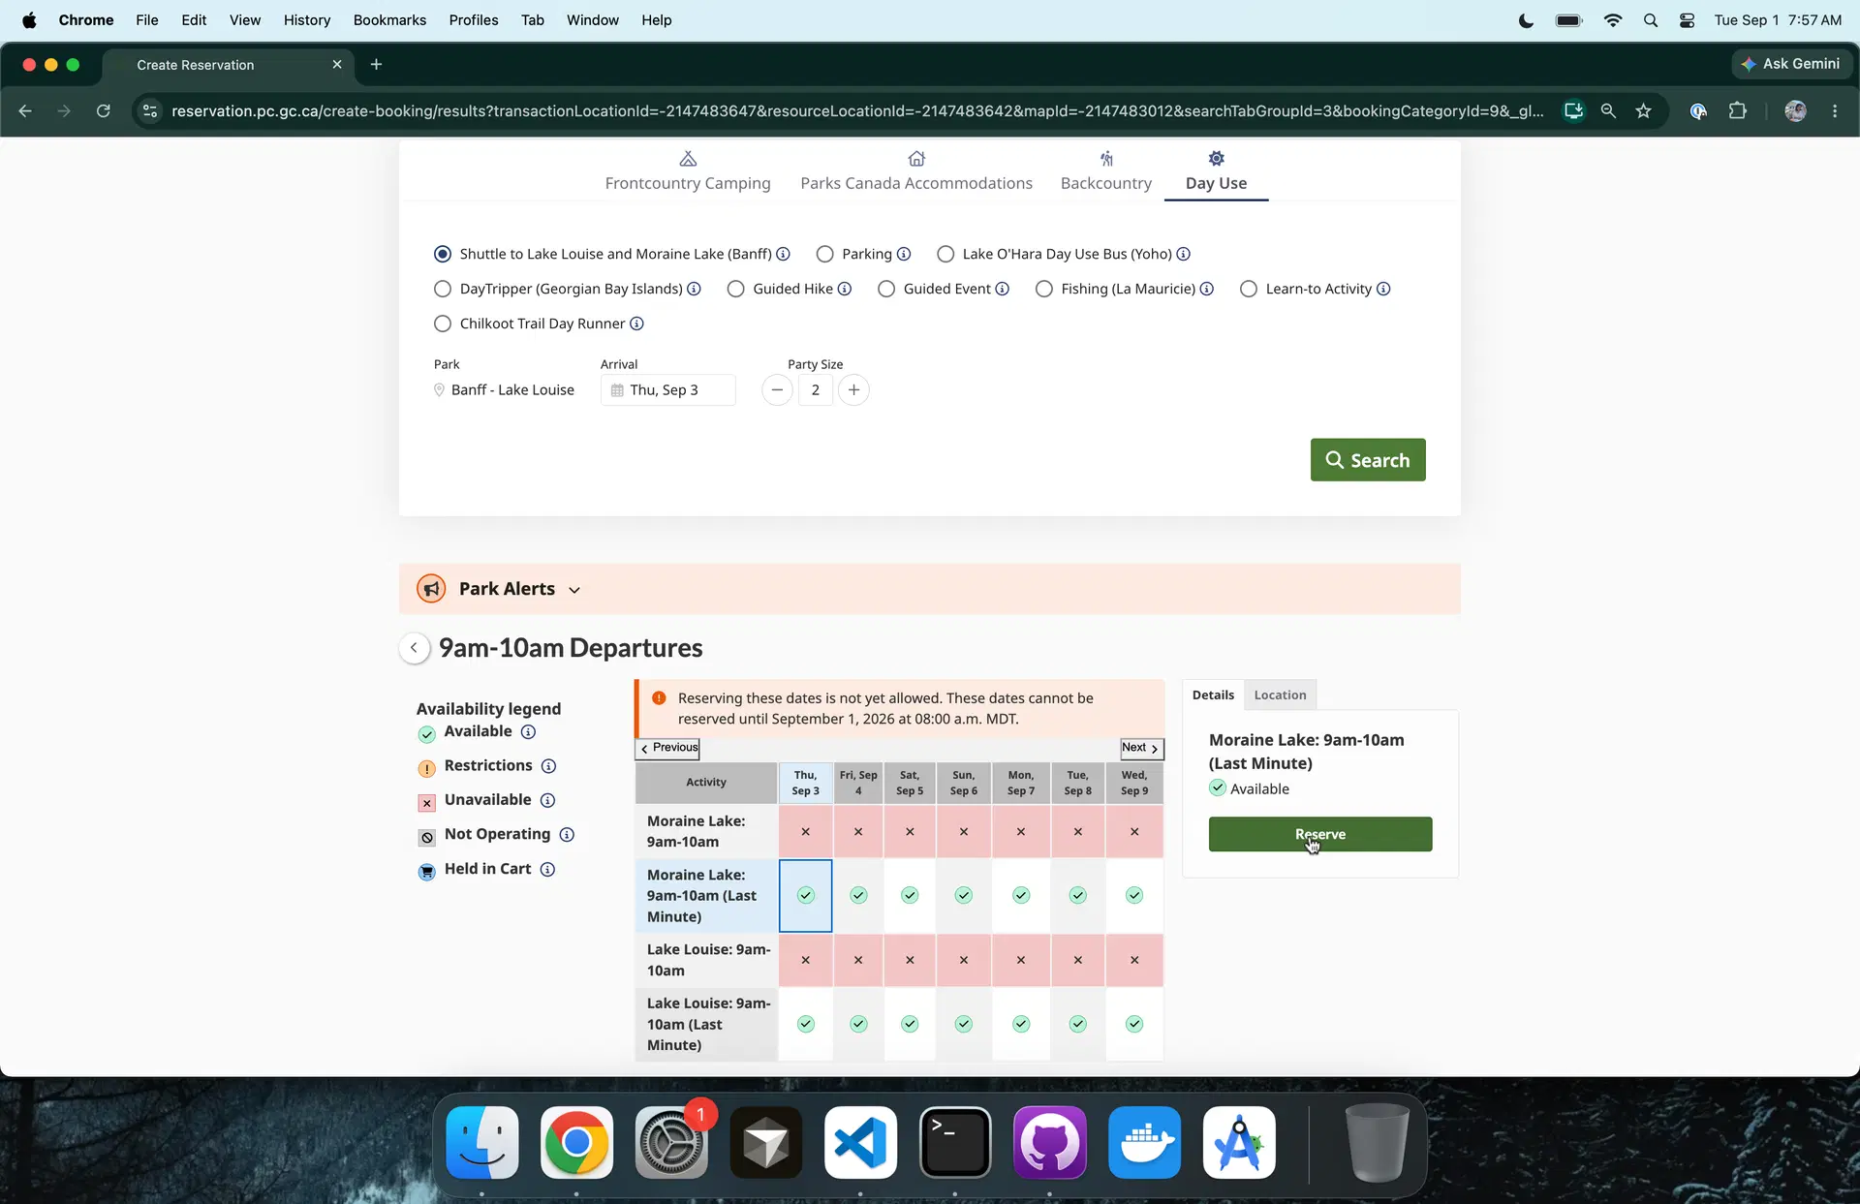Click info icon next to Unavailable legend

(547, 800)
